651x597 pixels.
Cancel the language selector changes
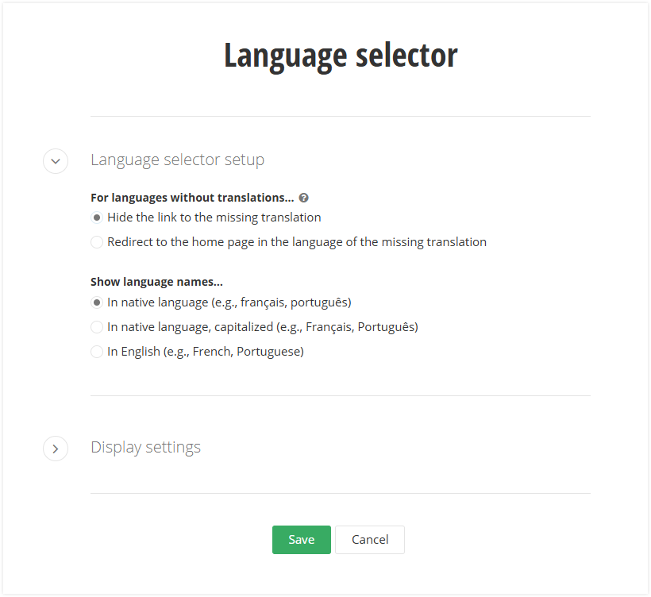pyautogui.click(x=370, y=539)
